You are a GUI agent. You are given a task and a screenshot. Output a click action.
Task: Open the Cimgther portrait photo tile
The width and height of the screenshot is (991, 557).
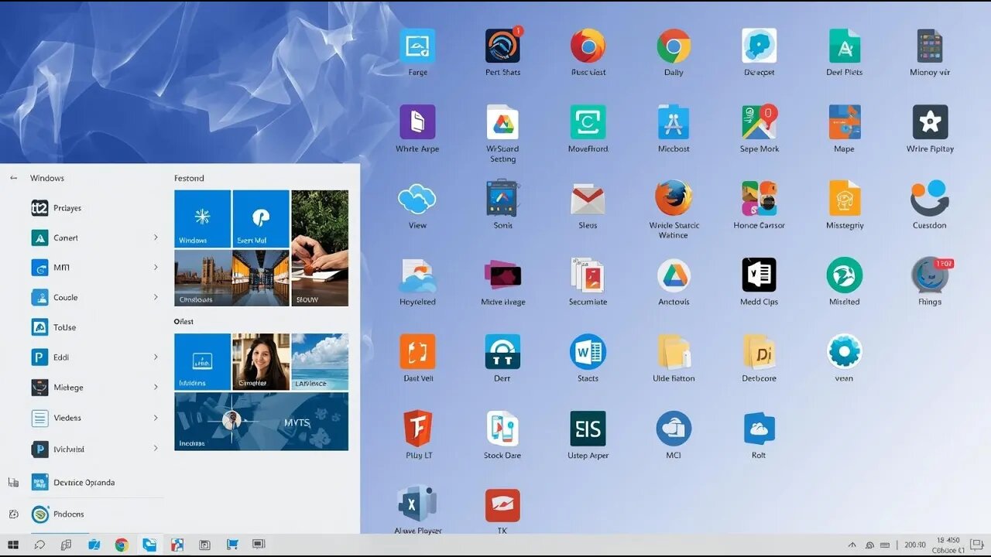point(261,361)
